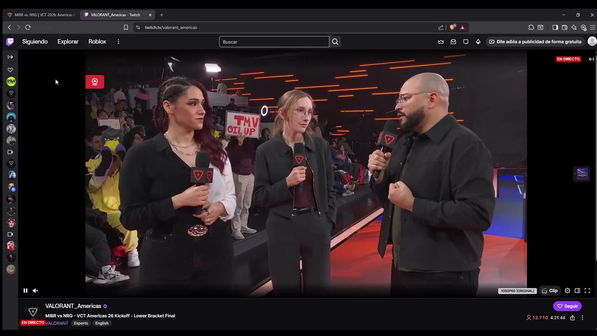Image resolution: width=597 pixels, height=336 pixels.
Task: Open the VALORANT game category link
Action: (x=57, y=323)
